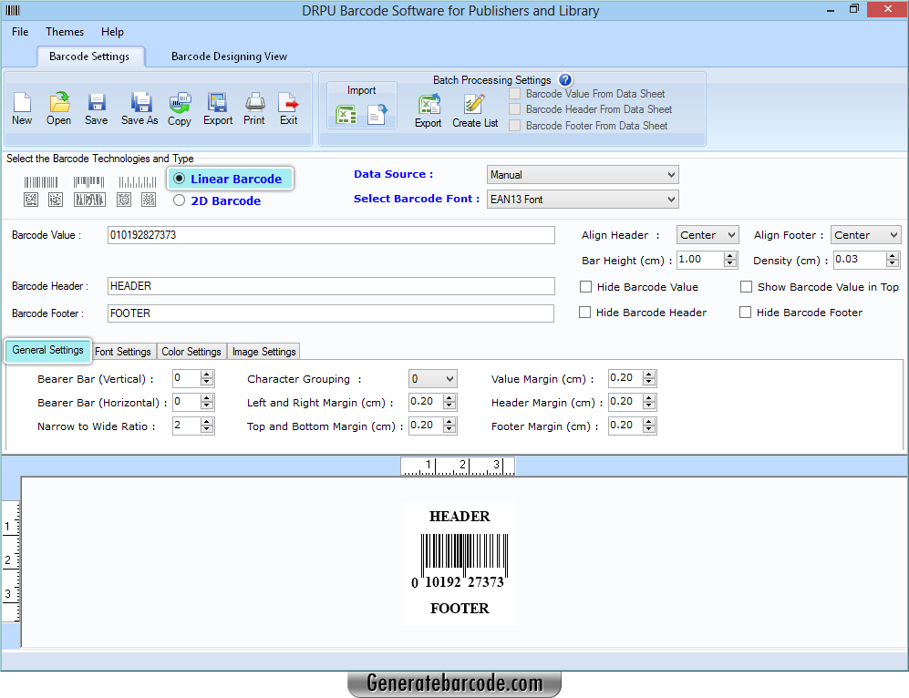Open the File menu

pyautogui.click(x=20, y=32)
